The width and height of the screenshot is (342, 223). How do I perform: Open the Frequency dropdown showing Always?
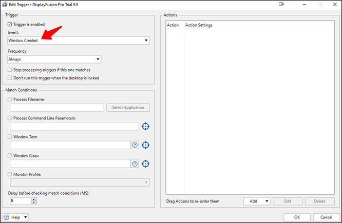coord(54,59)
